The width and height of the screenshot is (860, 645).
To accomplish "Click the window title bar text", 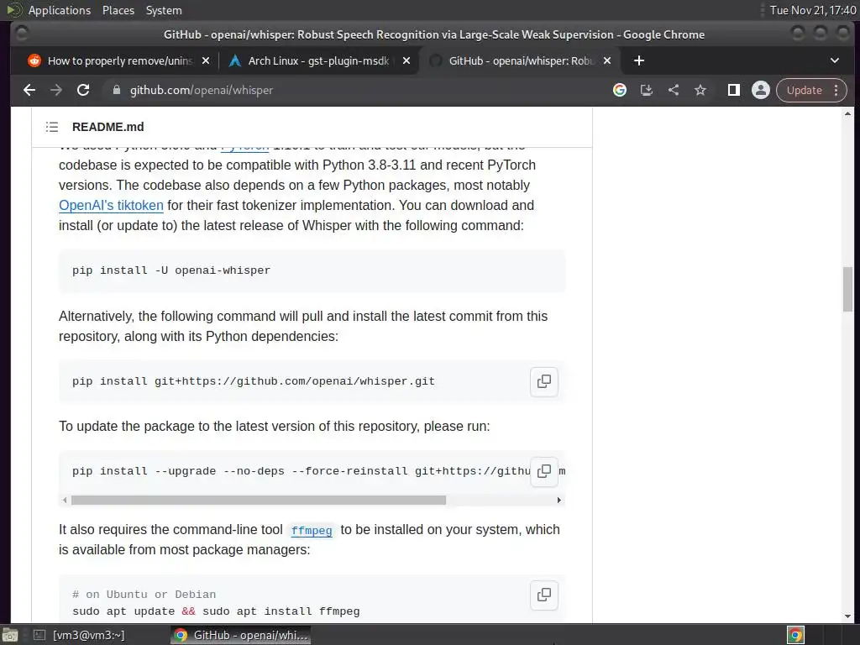I will [x=434, y=34].
